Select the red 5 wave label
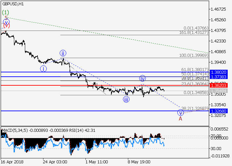This screenshot has height=166, width=232. [6, 18]
